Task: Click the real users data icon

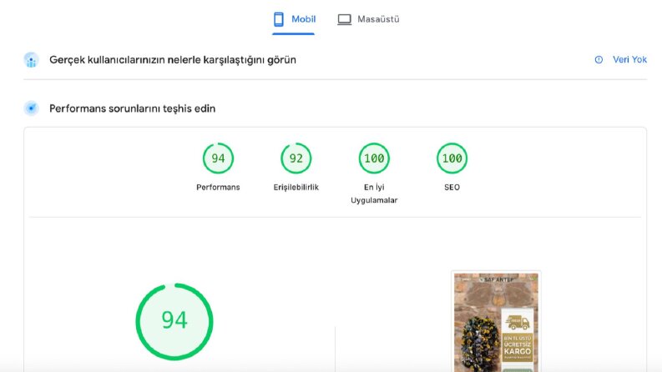Action: 31,60
